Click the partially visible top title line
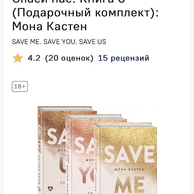Viewport: 194px width, 194px height. pyautogui.click(x=69, y=2)
